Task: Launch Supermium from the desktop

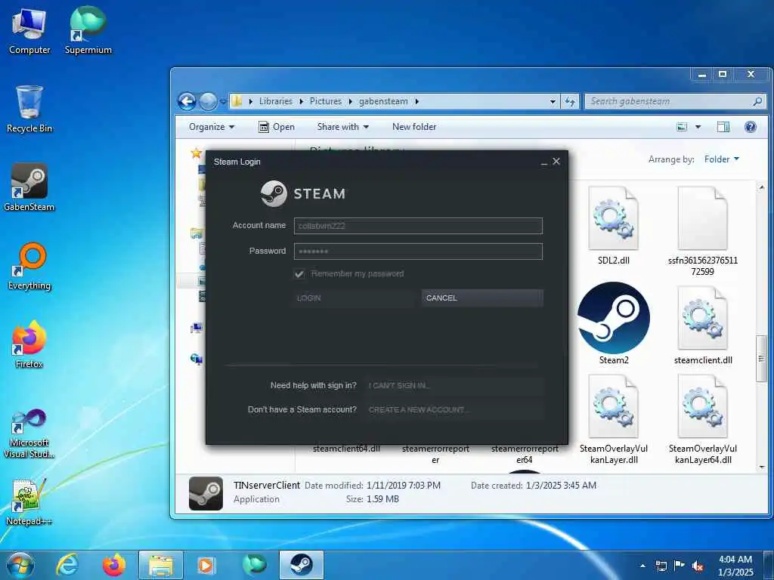Action: tap(88, 31)
